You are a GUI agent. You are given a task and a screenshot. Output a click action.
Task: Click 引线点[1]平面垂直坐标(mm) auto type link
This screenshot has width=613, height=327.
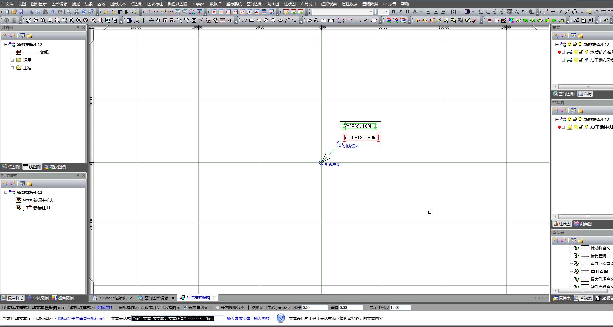click(x=80, y=318)
